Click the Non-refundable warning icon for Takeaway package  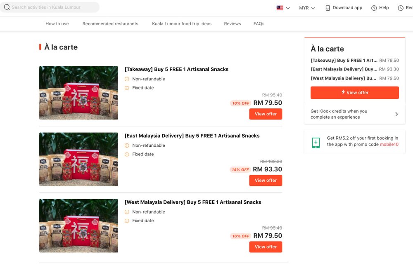click(x=127, y=79)
